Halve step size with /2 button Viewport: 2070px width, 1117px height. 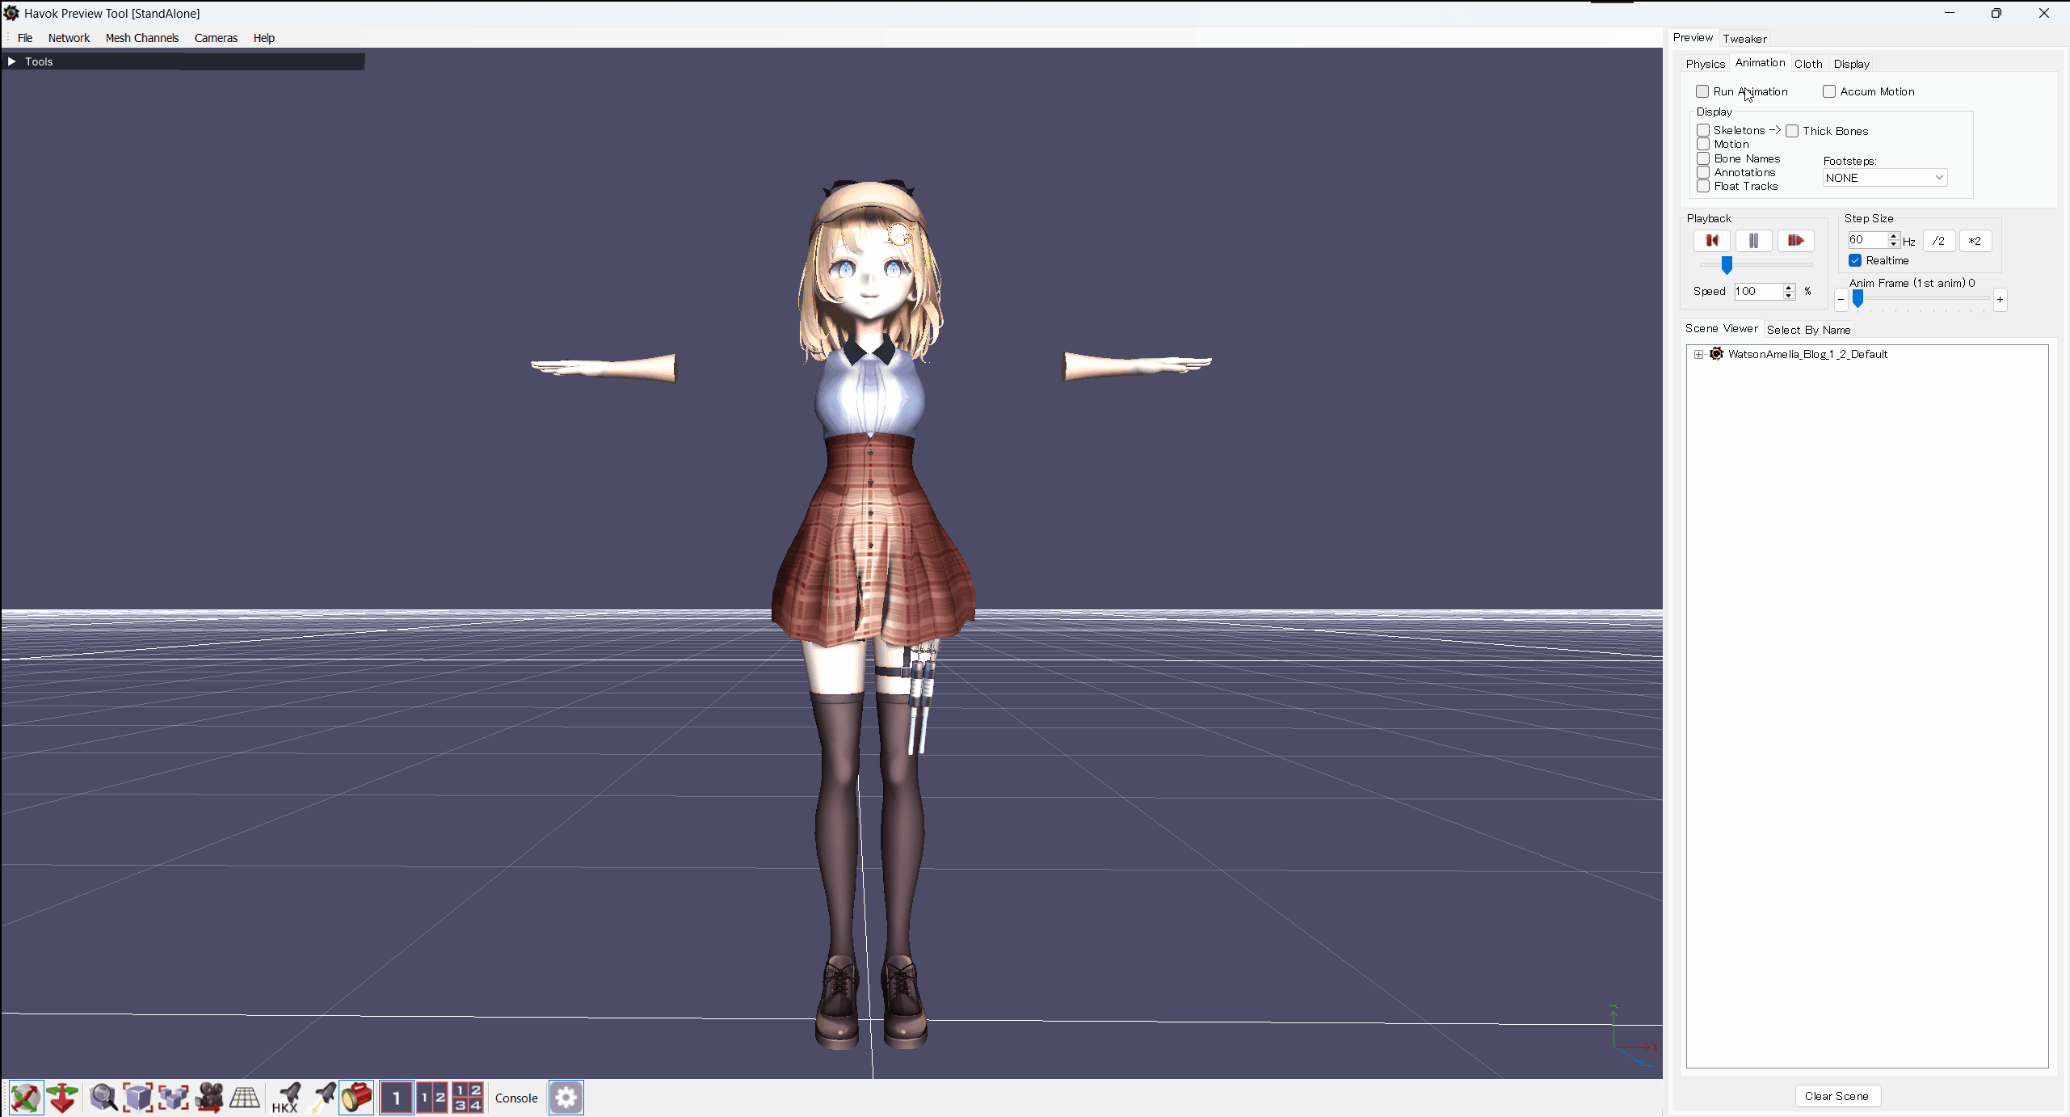tap(1938, 241)
